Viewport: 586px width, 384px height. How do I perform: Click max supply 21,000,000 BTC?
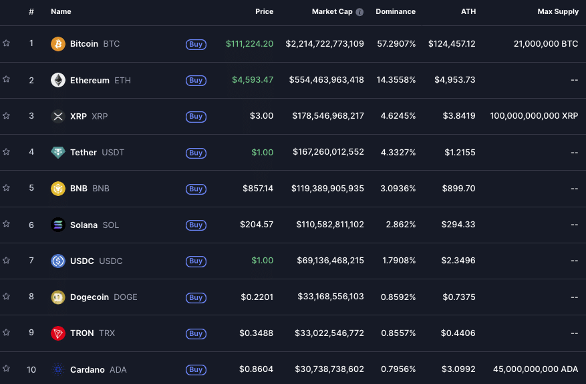[x=546, y=43]
